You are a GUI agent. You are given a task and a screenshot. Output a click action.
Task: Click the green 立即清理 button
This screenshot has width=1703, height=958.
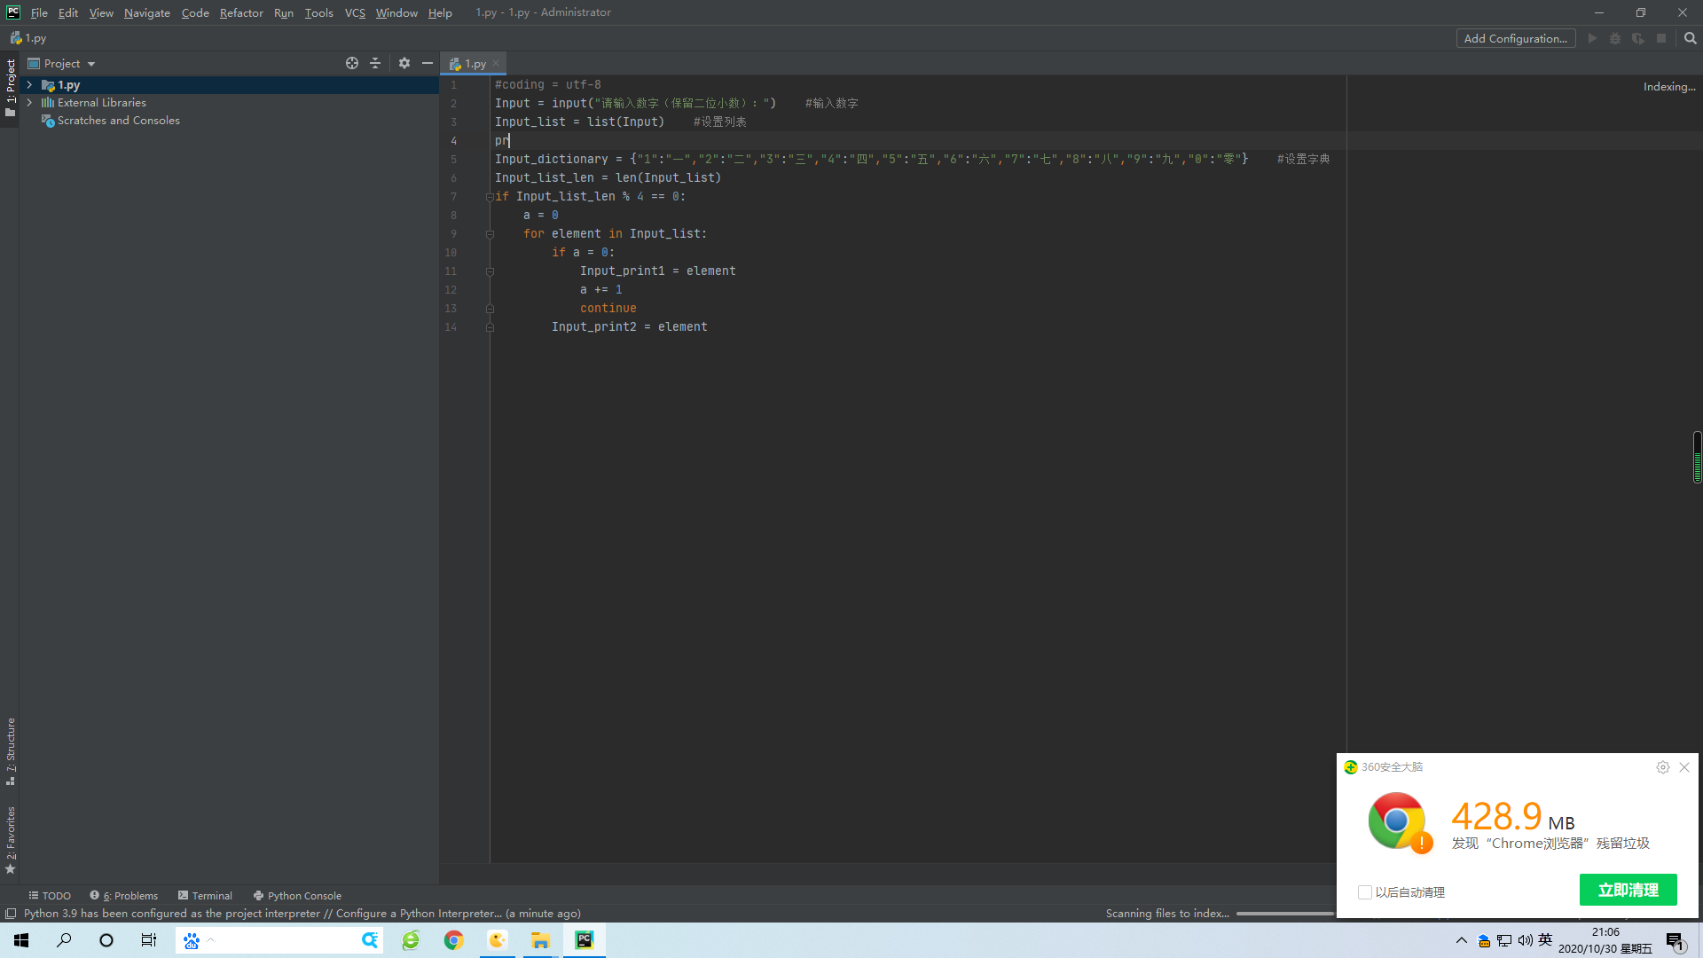pos(1628,890)
